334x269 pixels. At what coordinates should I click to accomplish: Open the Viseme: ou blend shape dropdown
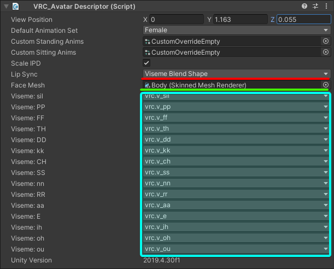(236, 249)
